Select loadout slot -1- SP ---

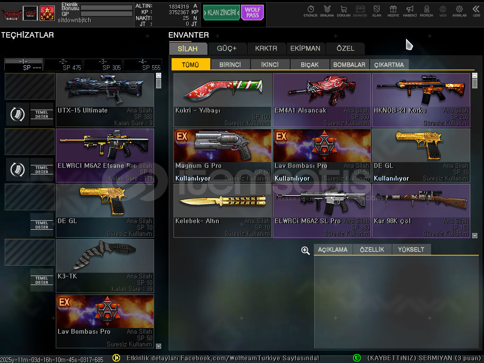coord(24,64)
